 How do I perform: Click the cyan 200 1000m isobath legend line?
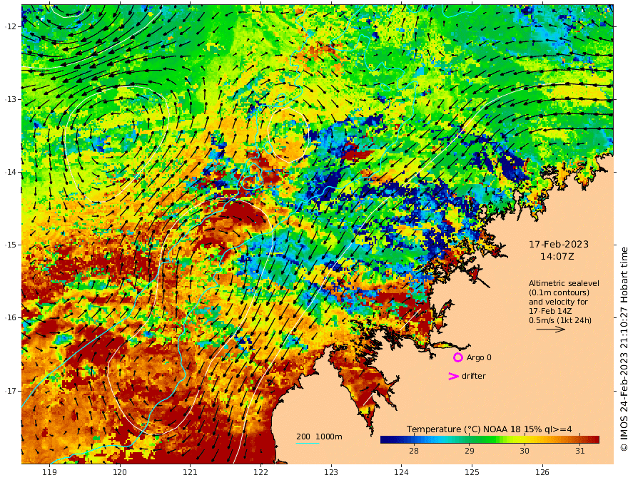pyautogui.click(x=308, y=443)
